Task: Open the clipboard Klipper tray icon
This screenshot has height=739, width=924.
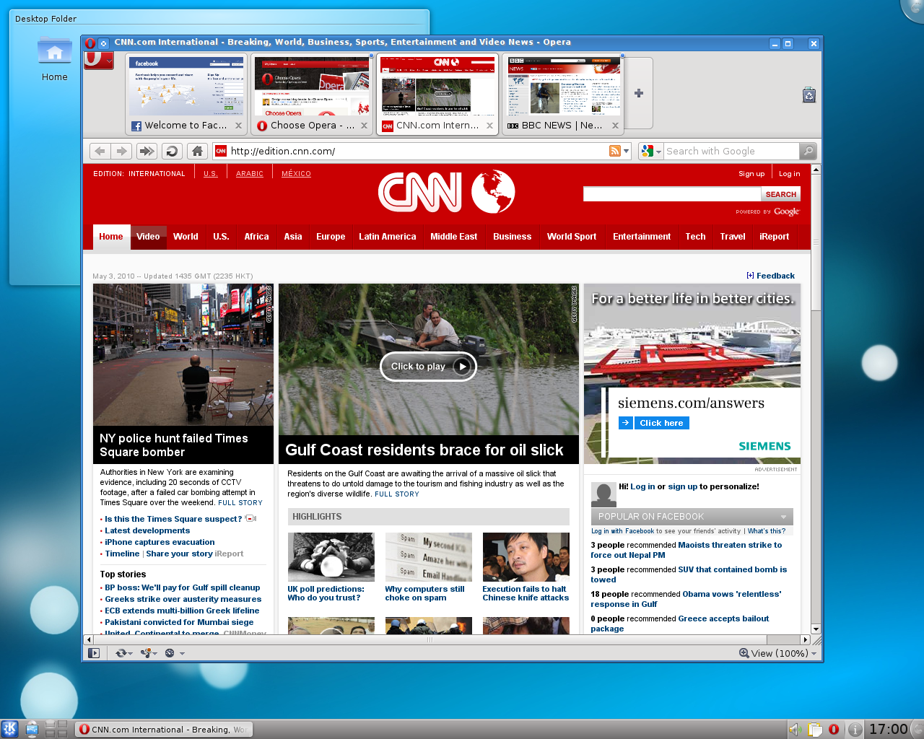Action: 815,730
